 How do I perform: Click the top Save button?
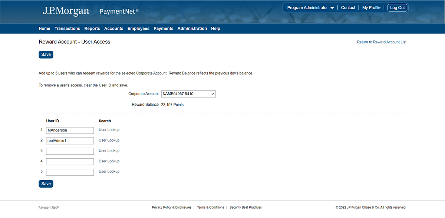[46, 54]
